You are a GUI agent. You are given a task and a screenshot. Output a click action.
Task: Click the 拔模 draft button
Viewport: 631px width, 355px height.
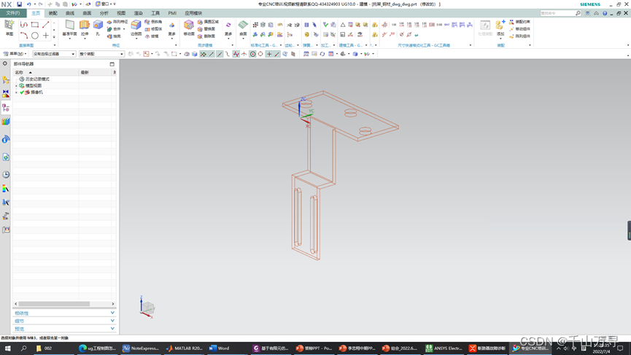point(152,36)
